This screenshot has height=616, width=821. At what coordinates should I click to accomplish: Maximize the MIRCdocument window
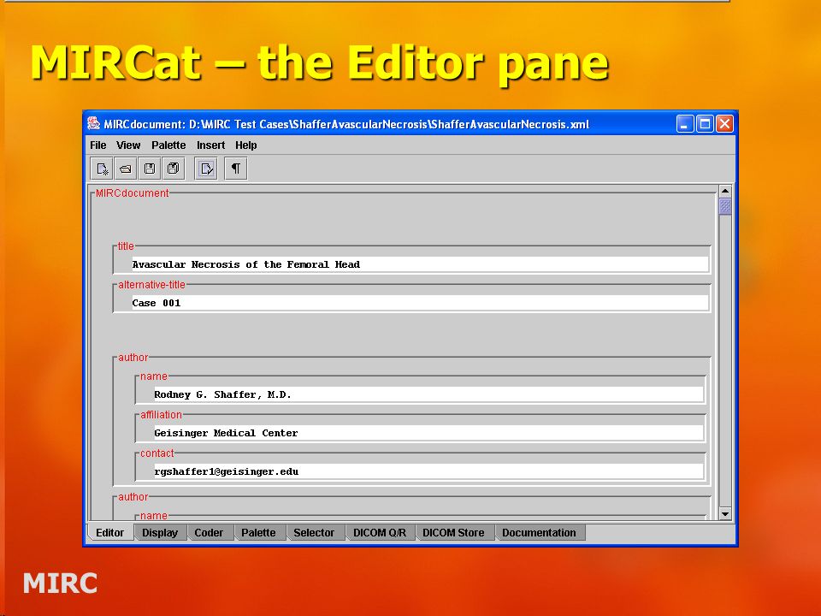[x=705, y=124]
